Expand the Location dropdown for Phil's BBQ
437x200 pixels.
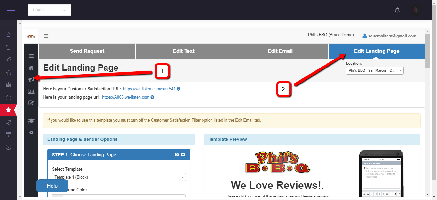click(375, 70)
